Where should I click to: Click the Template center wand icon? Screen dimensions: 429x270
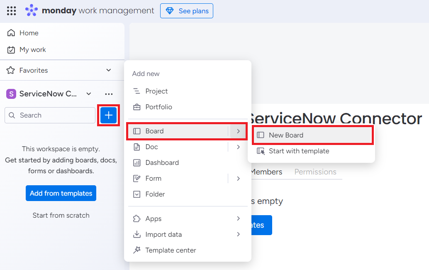[x=136, y=250]
